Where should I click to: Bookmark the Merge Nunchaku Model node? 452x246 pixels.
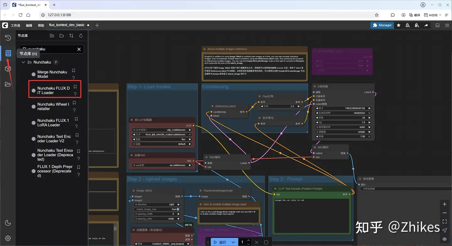coord(73,71)
